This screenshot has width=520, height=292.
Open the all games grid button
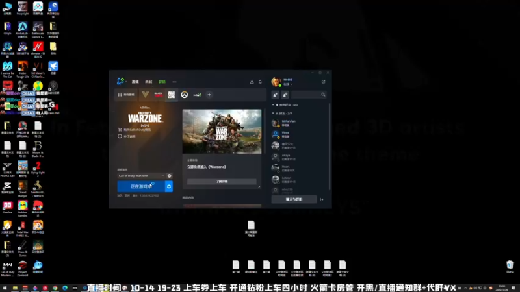126,95
